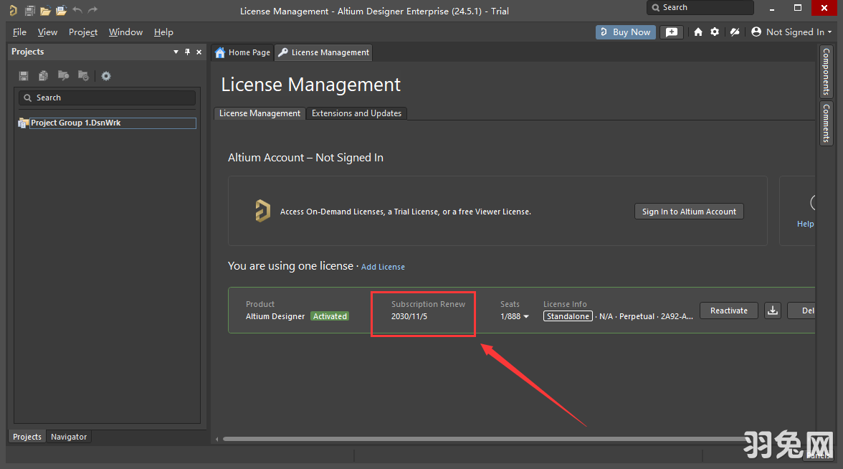Click the Reactivate button
This screenshot has width=843, height=469.
click(728, 311)
